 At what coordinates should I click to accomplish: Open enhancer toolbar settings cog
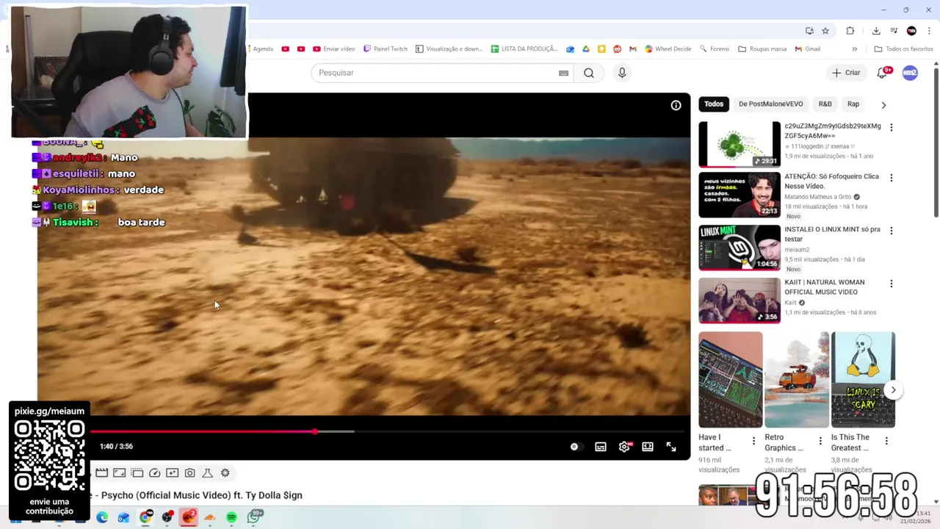pos(225,473)
